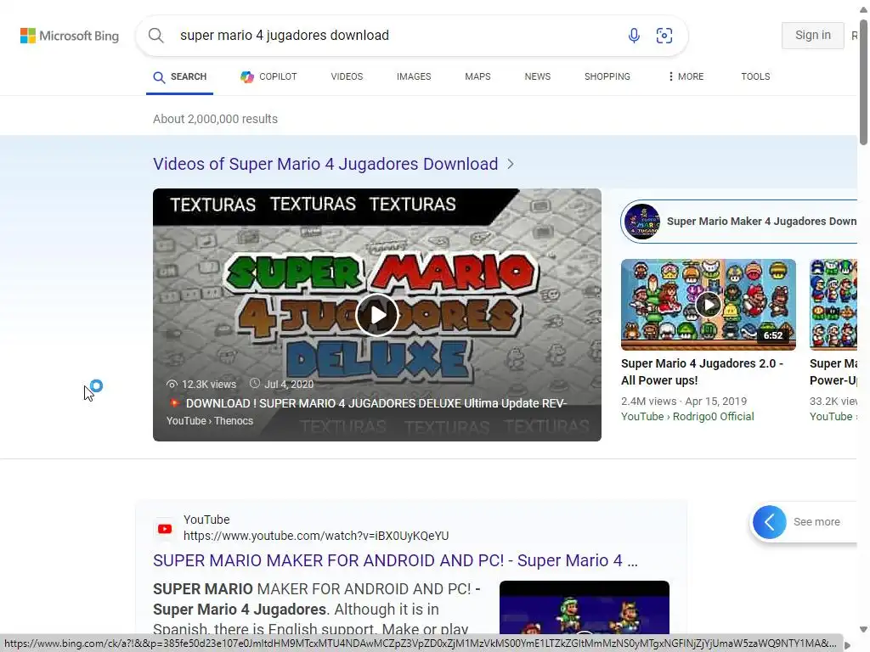This screenshot has width=870, height=652.
Task: Click the vertical scrollbar thumb
Action: [x=863, y=82]
